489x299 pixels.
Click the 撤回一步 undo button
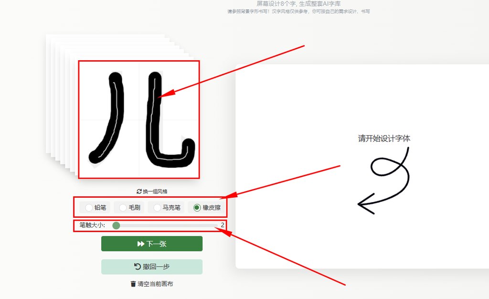pyautogui.click(x=152, y=267)
